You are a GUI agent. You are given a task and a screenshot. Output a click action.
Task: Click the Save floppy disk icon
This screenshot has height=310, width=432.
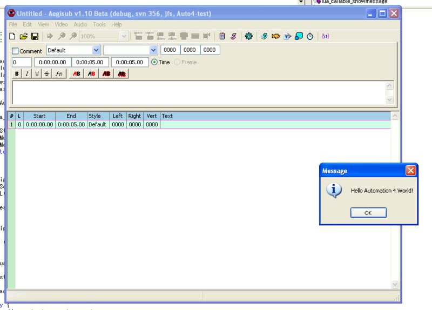[35, 37]
